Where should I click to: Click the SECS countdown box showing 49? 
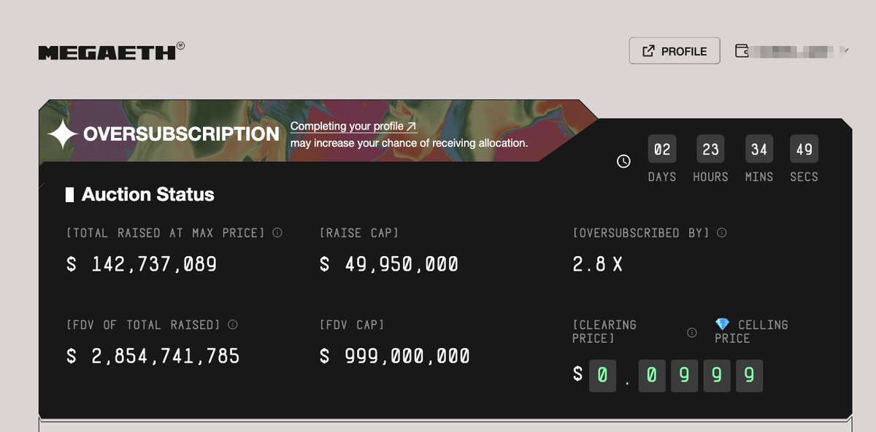[x=804, y=150]
